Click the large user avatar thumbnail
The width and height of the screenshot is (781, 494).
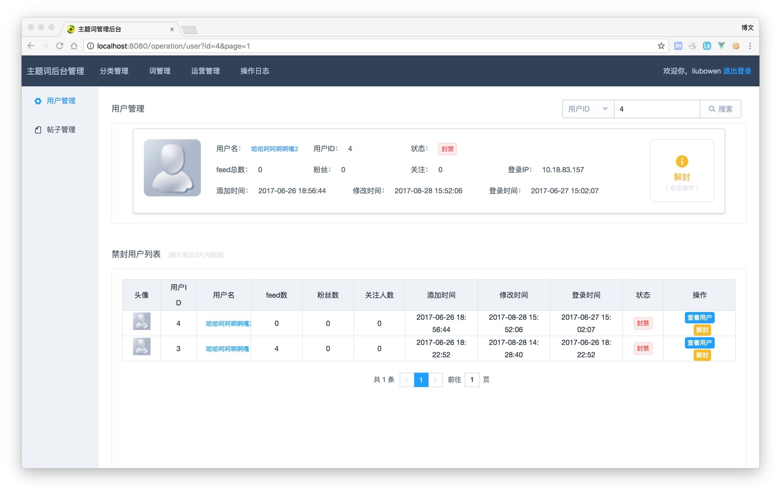[172, 168]
